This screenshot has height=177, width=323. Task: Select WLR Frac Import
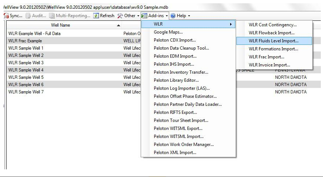click(274, 57)
